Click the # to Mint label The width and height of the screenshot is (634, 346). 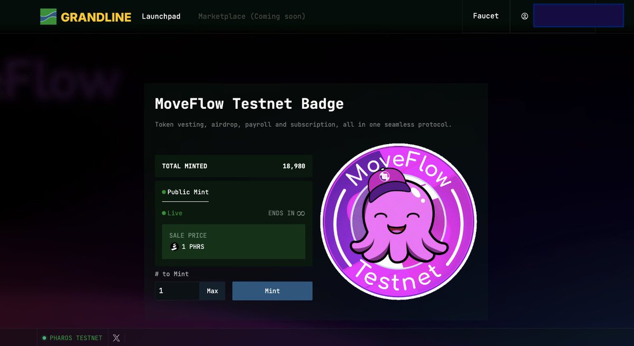(172, 274)
